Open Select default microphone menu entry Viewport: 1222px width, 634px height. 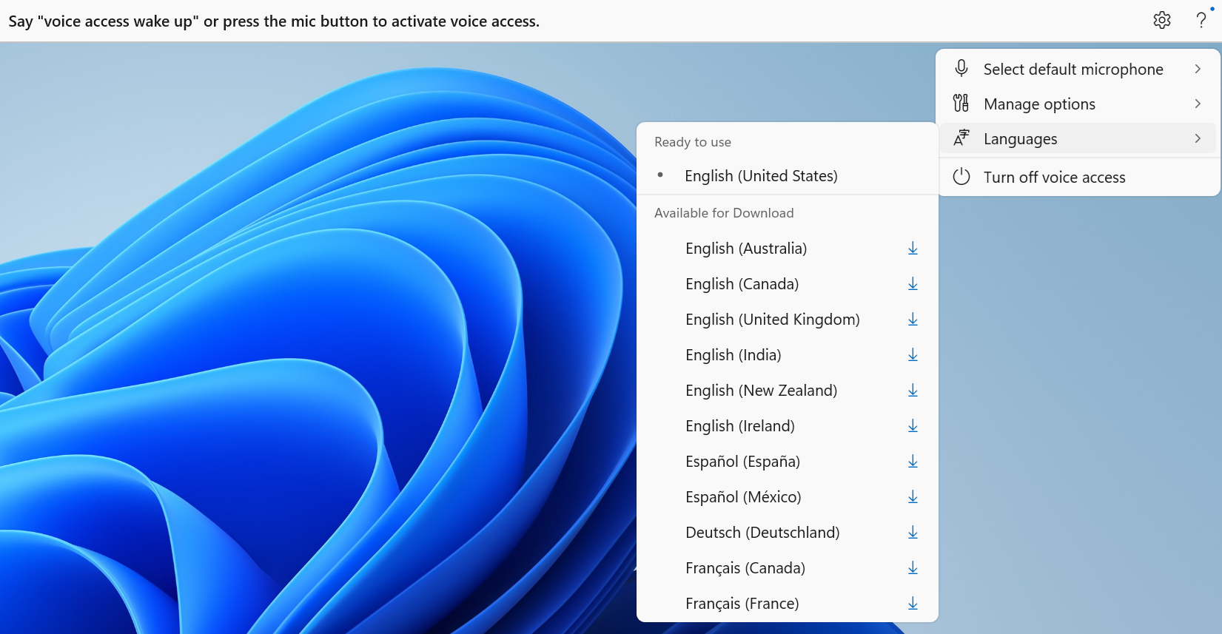(1079, 69)
